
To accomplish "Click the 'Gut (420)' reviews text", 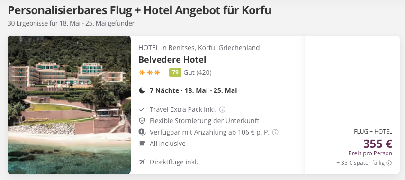I will [x=198, y=72].
